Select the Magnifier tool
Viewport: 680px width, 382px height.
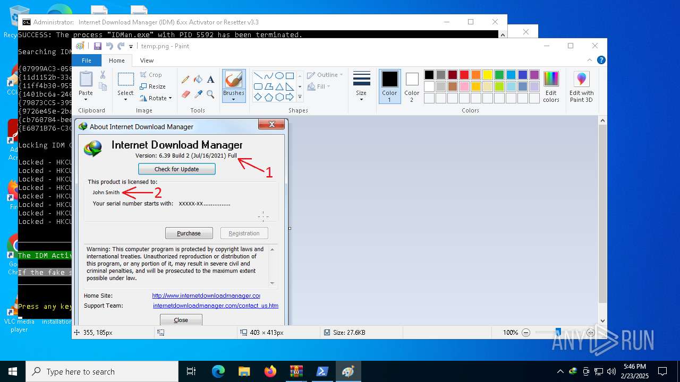(210, 94)
